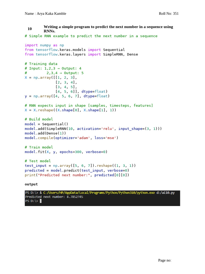The height and width of the screenshot is (274, 205).
Task: Click the 'y = np.array([4, 5, 6, 7]' line
Action: [67, 96]
